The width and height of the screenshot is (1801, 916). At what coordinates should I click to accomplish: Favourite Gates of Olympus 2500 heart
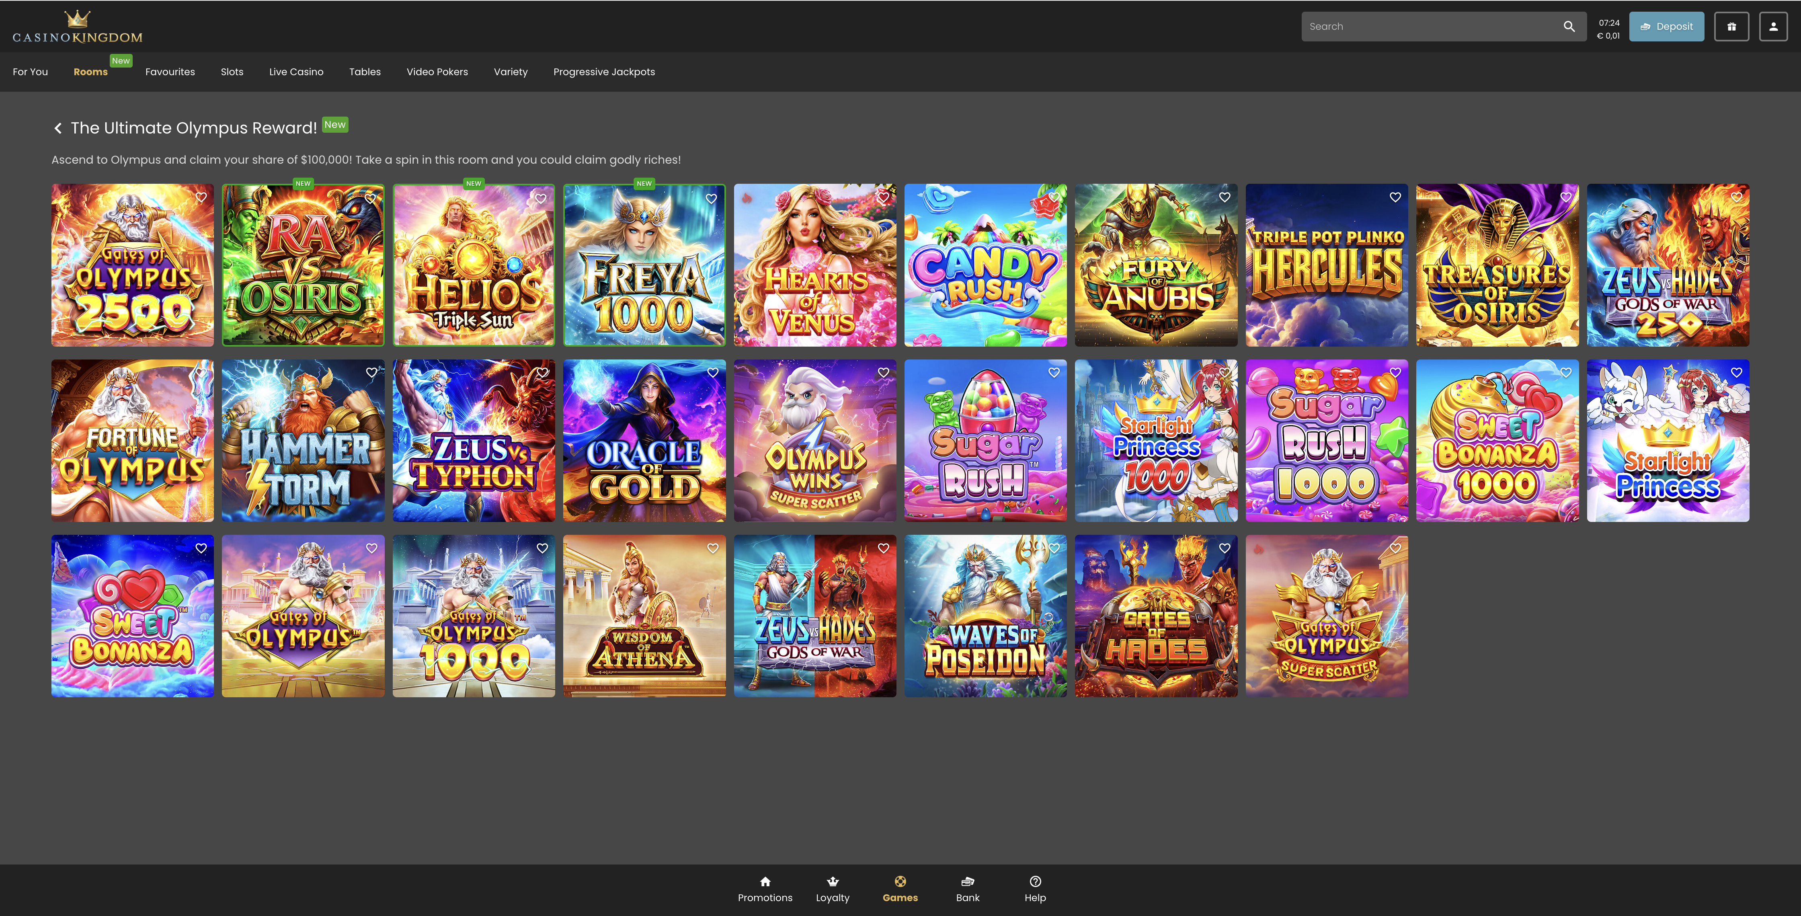pos(201,197)
